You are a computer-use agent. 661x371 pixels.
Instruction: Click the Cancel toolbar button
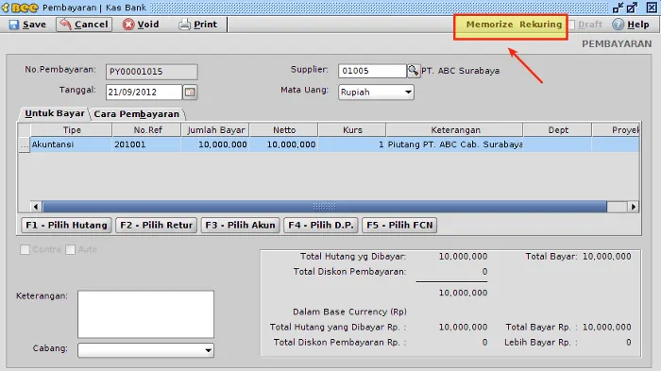[x=84, y=25]
